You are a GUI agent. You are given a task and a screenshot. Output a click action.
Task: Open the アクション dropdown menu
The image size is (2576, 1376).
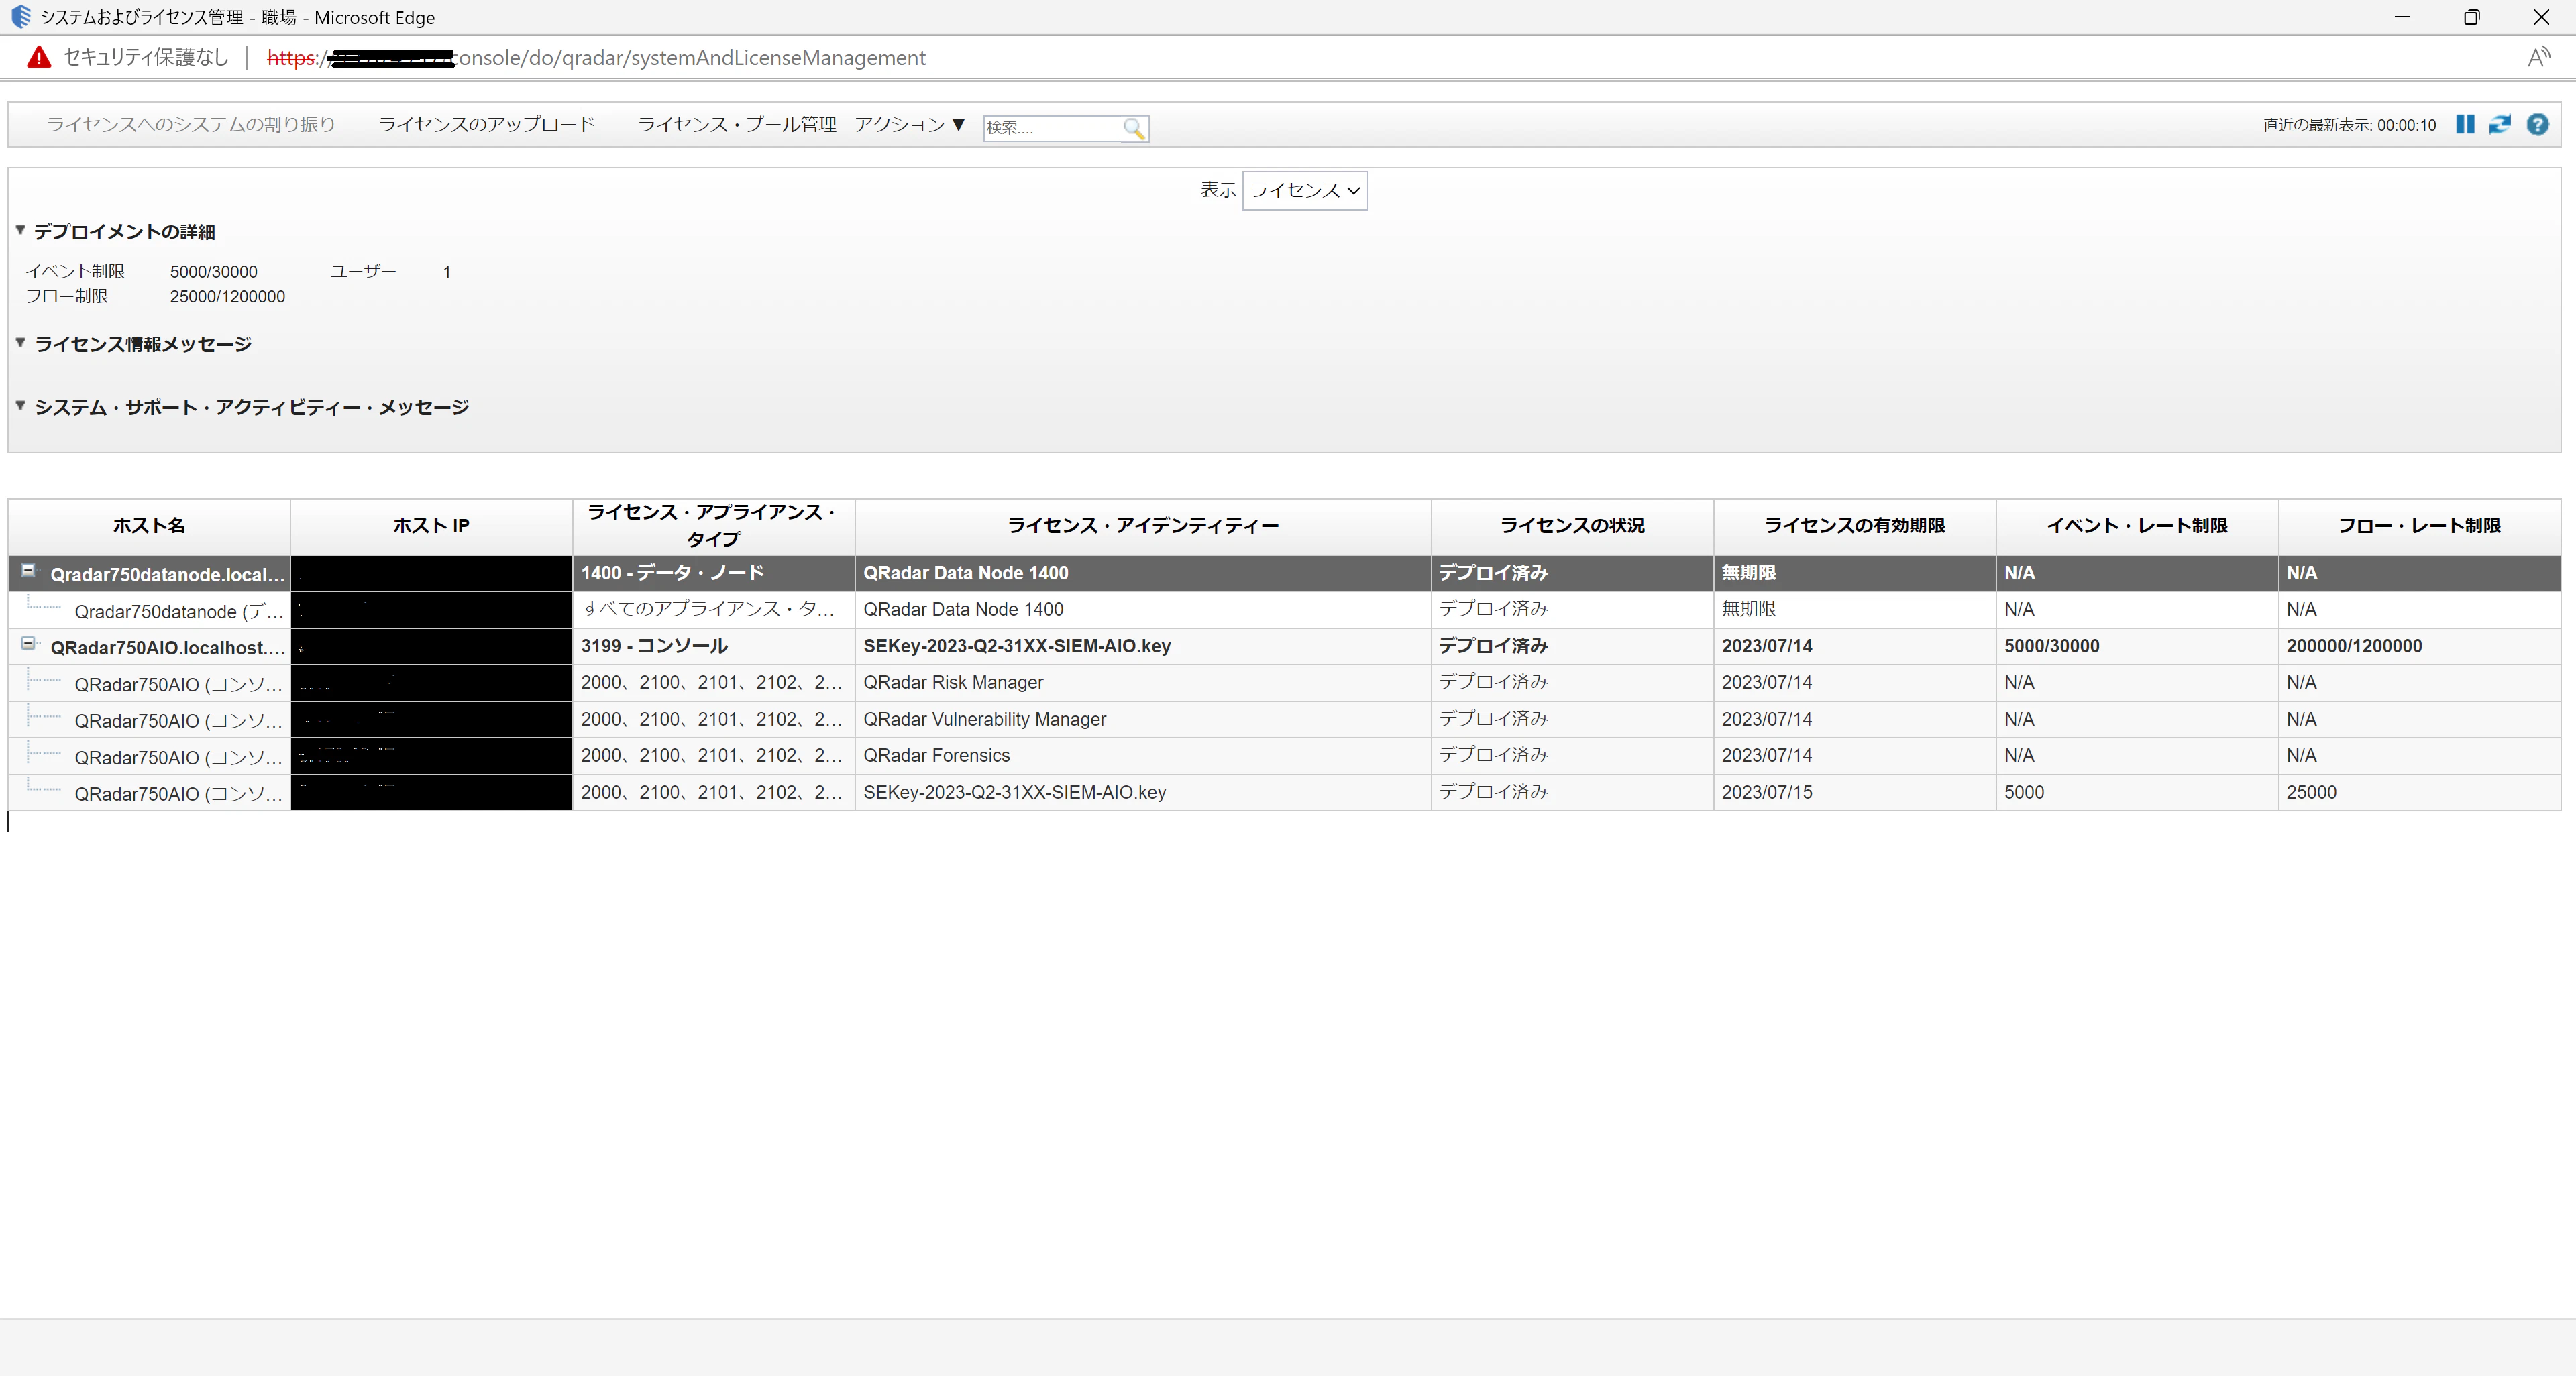click(x=909, y=125)
